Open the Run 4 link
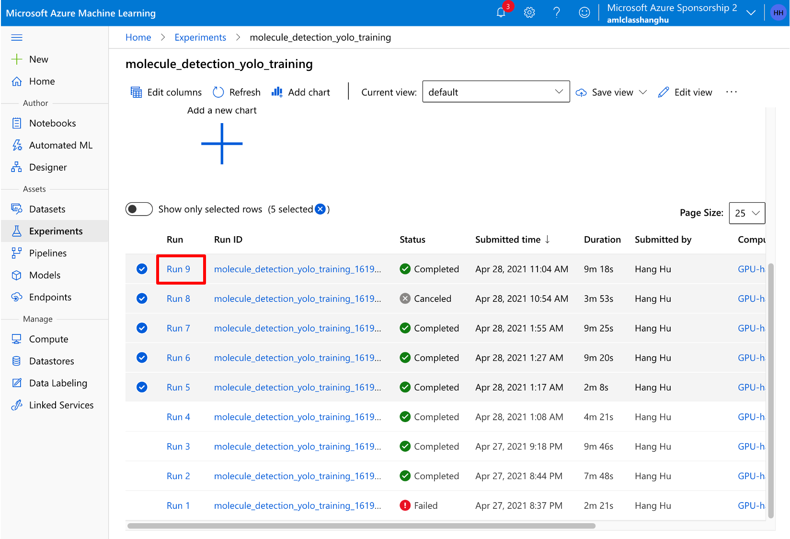Viewport: 790px width, 539px height. coord(178,417)
